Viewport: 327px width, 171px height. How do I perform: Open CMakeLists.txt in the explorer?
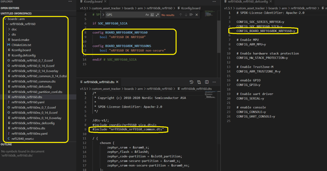click(21, 45)
